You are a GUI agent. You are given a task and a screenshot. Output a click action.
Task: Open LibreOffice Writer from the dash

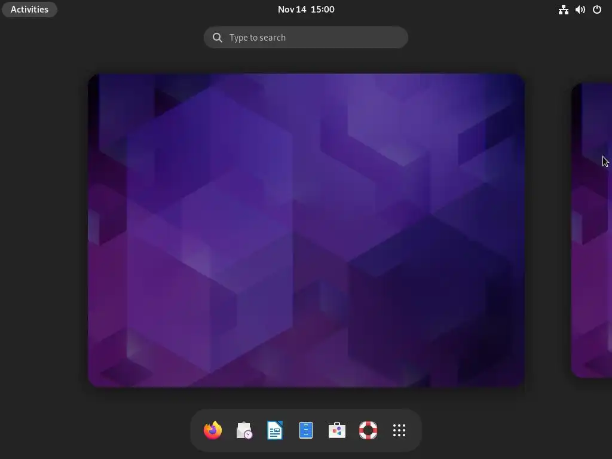(275, 430)
